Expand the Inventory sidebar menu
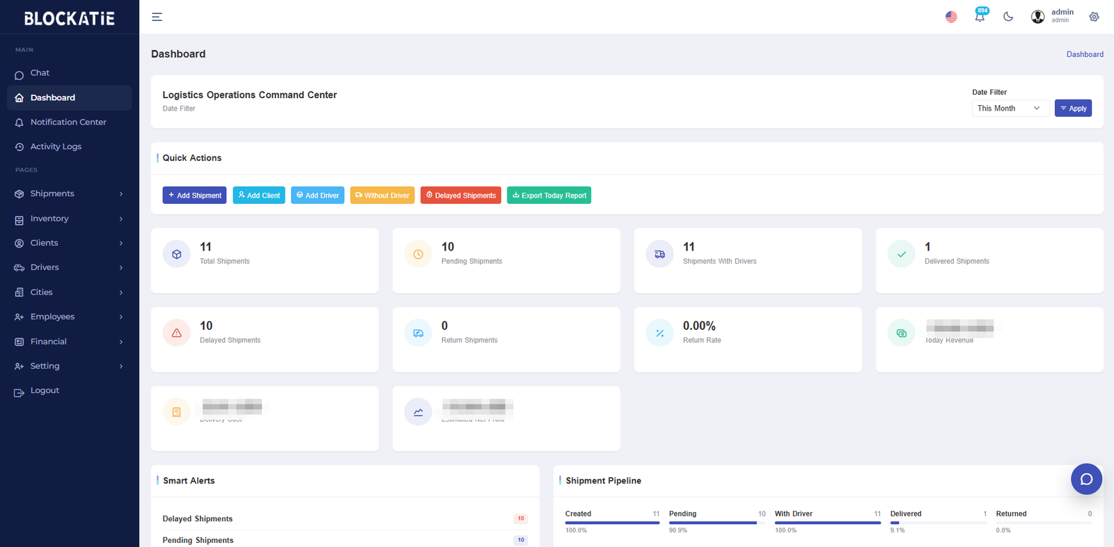Image resolution: width=1114 pixels, height=547 pixels. [x=70, y=219]
